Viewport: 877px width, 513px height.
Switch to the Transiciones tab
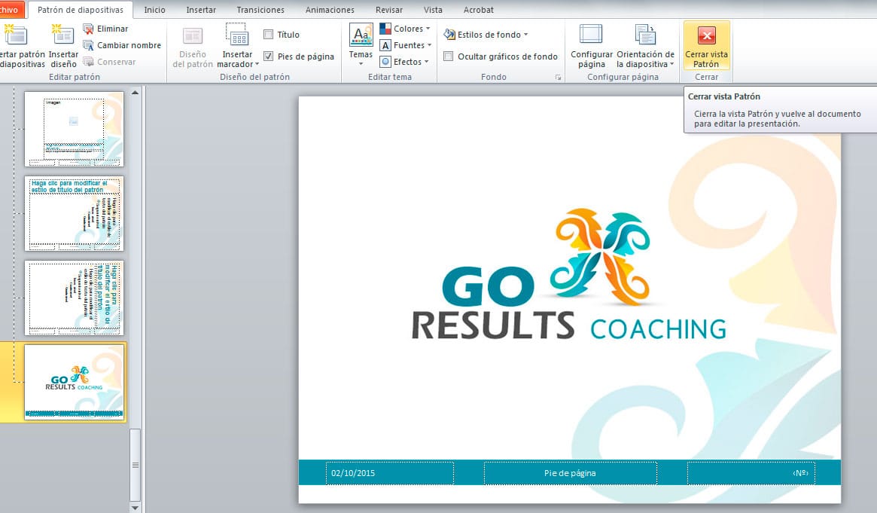pos(260,10)
